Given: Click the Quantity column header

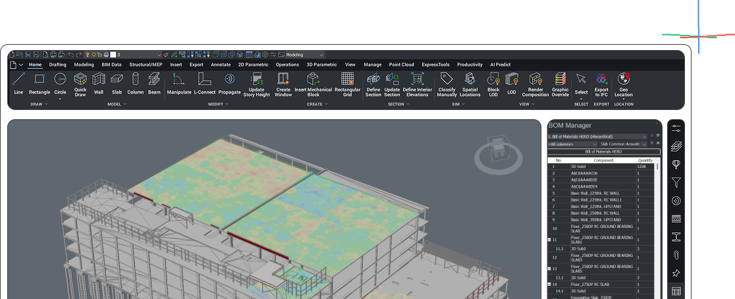Looking at the screenshot, I should coord(645,160).
